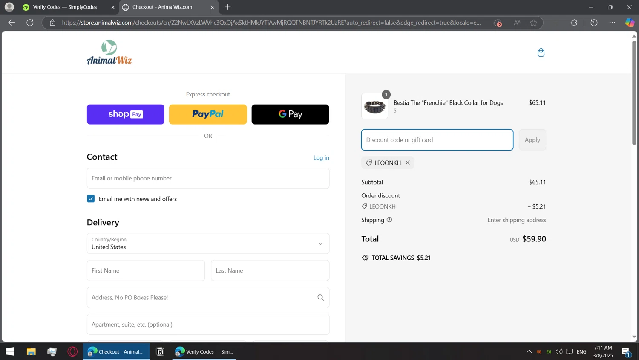This screenshot has width=639, height=360.
Task: Open a new browser tab
Action: [x=228, y=7]
